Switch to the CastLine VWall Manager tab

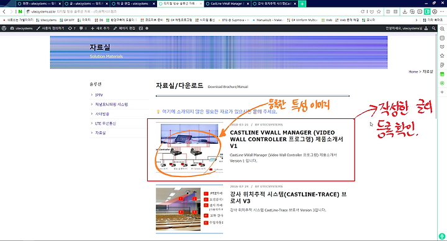click(227, 4)
